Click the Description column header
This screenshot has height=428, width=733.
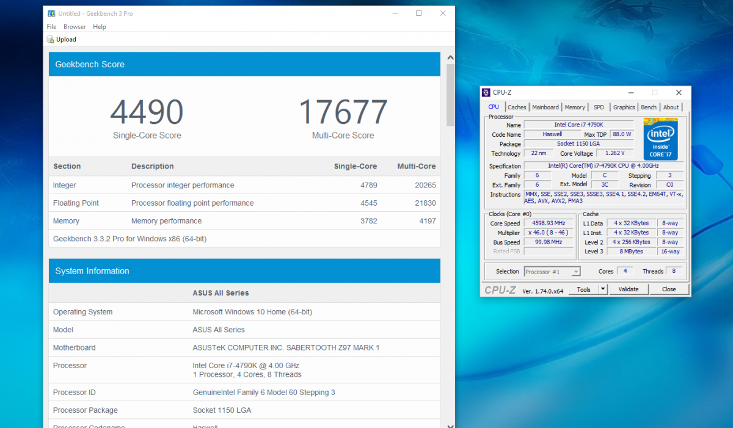153,166
